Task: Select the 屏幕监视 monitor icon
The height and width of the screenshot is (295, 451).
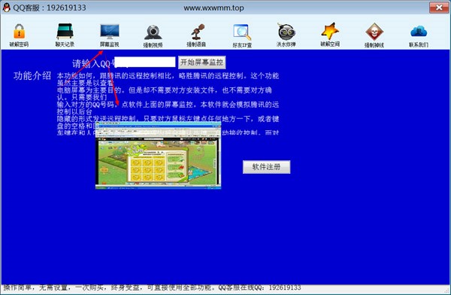Action: (x=109, y=35)
